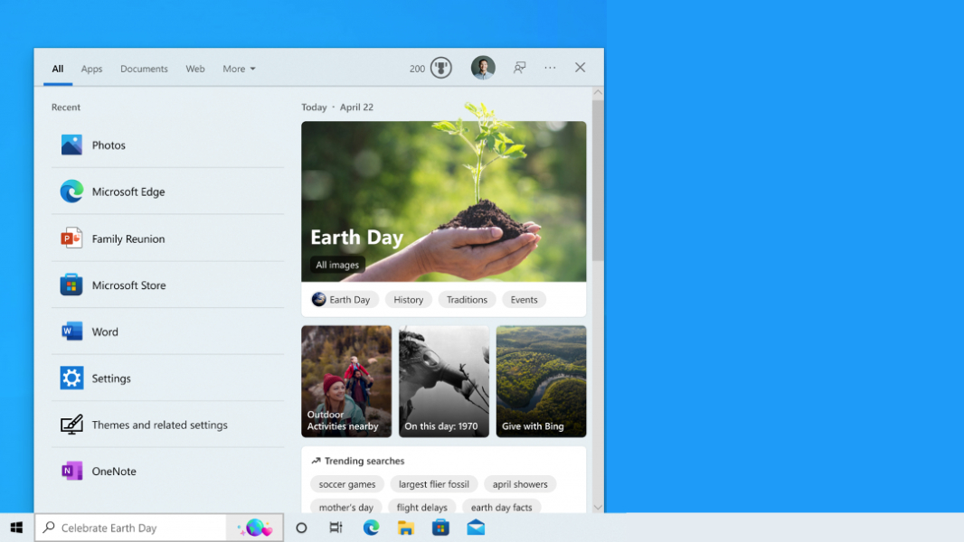
Task: Open the Give with Bing thumbnail
Action: pyautogui.click(x=541, y=381)
